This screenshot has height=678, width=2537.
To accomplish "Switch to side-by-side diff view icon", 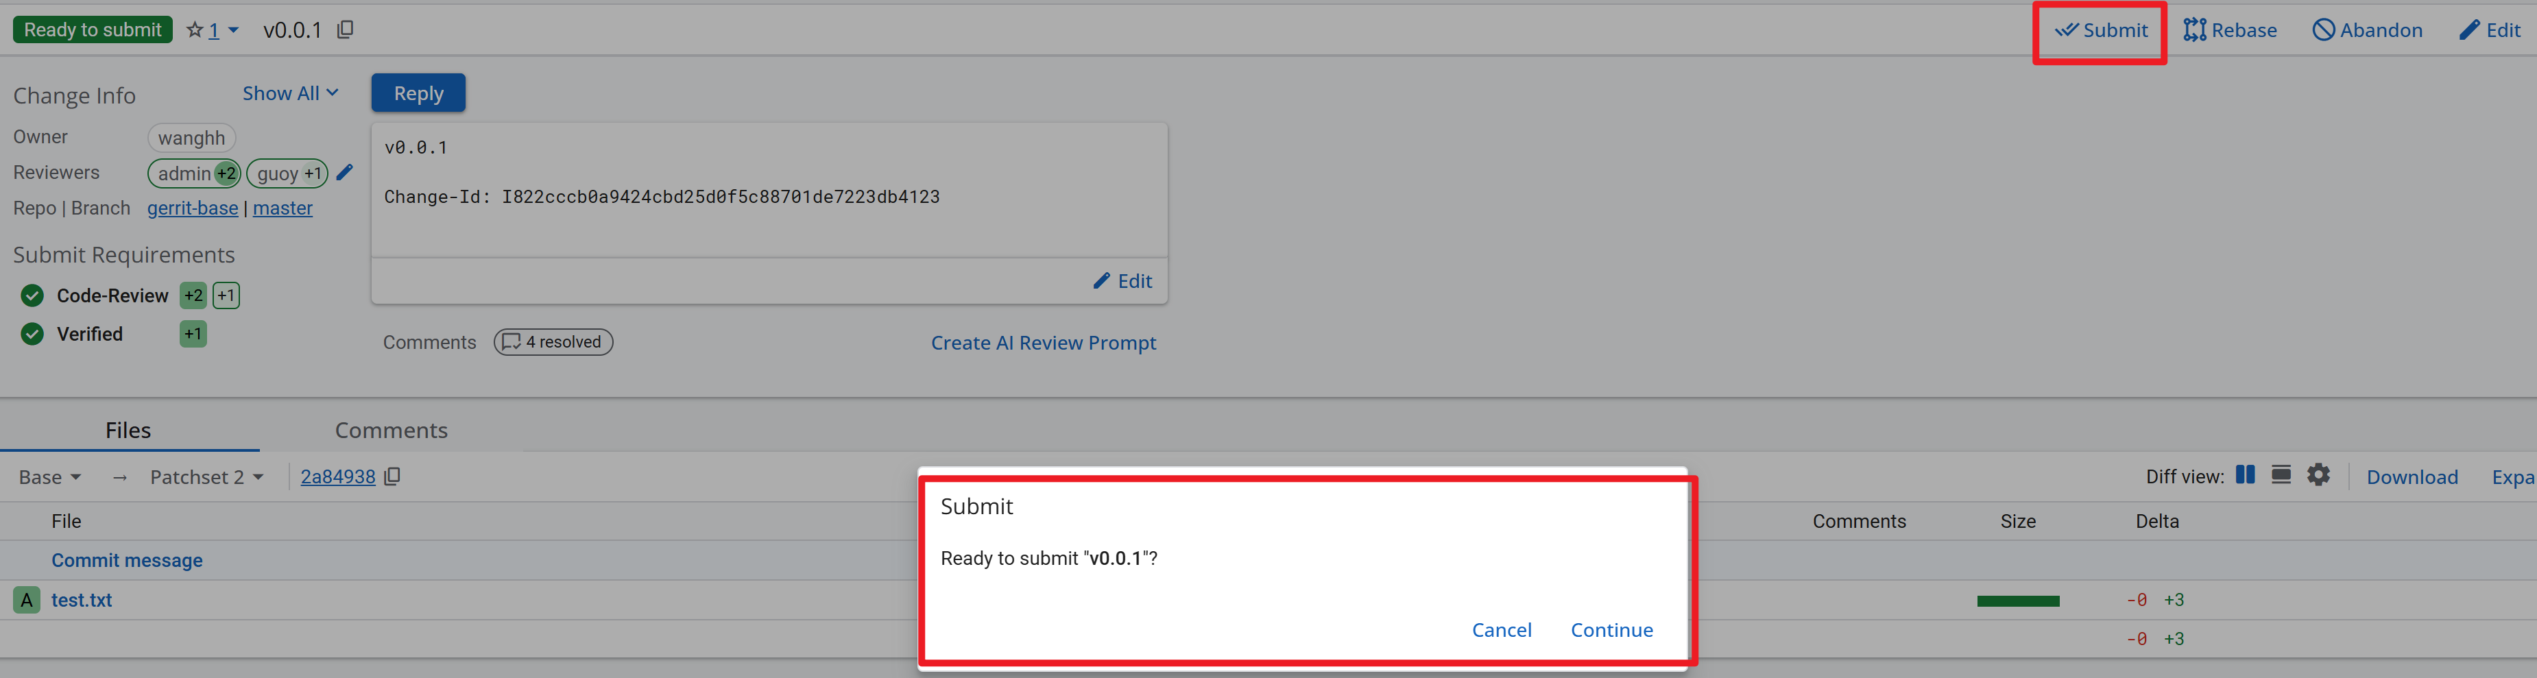I will [x=2244, y=476].
